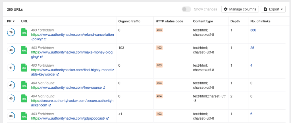Click HTML file icon for free-course row
Viewport: 291px width, 123px height.
click(x=24, y=85)
